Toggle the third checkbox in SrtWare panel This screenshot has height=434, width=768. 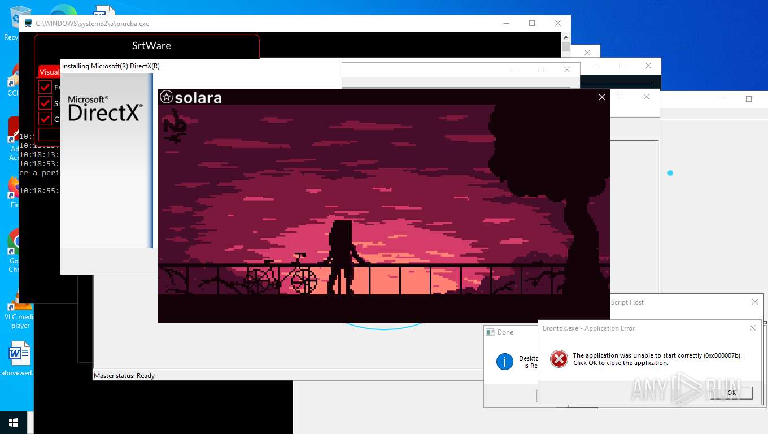click(x=45, y=119)
